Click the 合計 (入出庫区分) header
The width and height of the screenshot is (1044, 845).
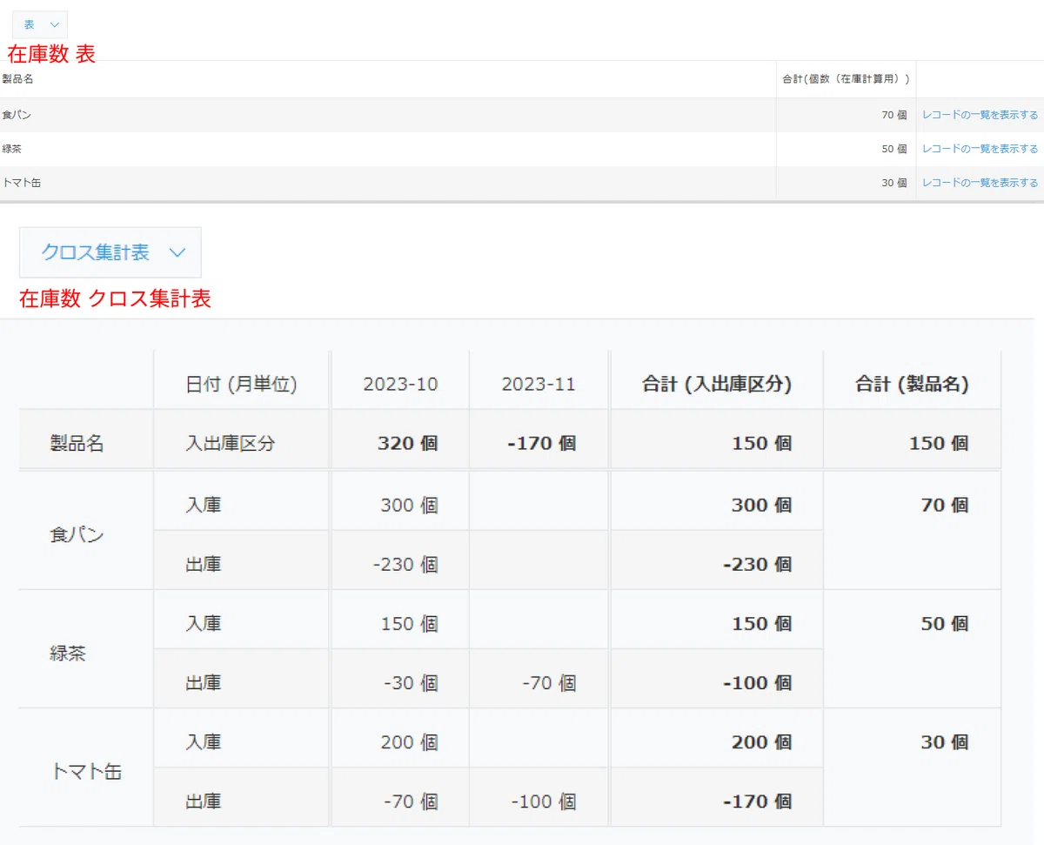point(717,384)
